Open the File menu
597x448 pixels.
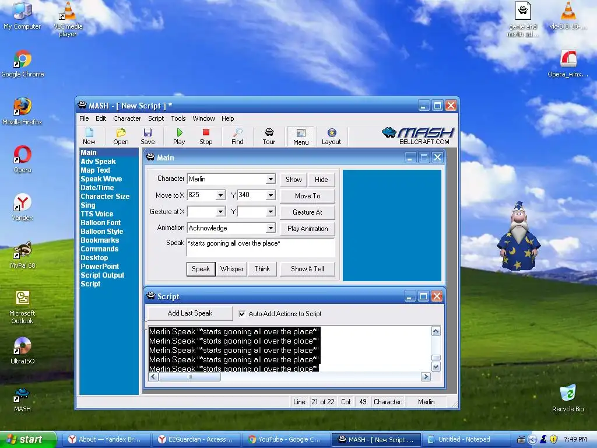(x=84, y=118)
